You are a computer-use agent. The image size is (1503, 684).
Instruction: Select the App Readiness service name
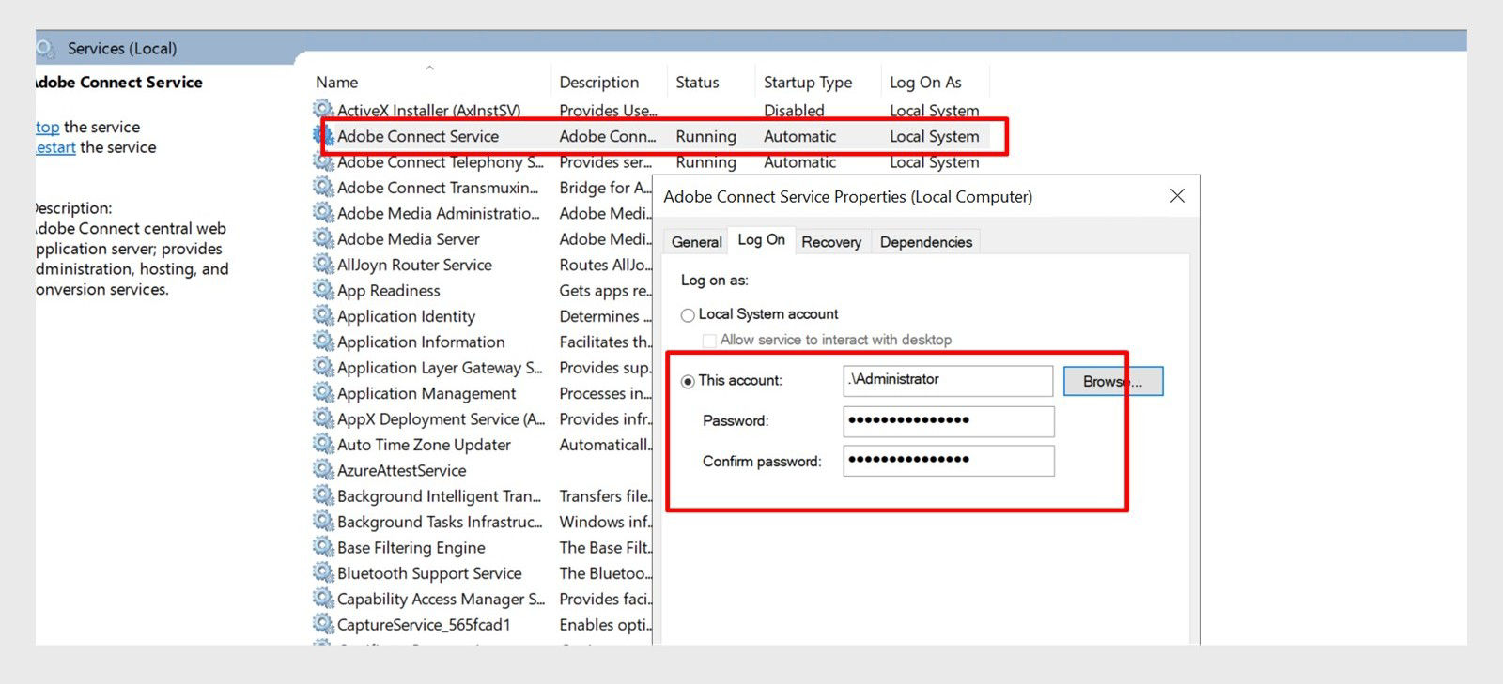click(x=388, y=291)
